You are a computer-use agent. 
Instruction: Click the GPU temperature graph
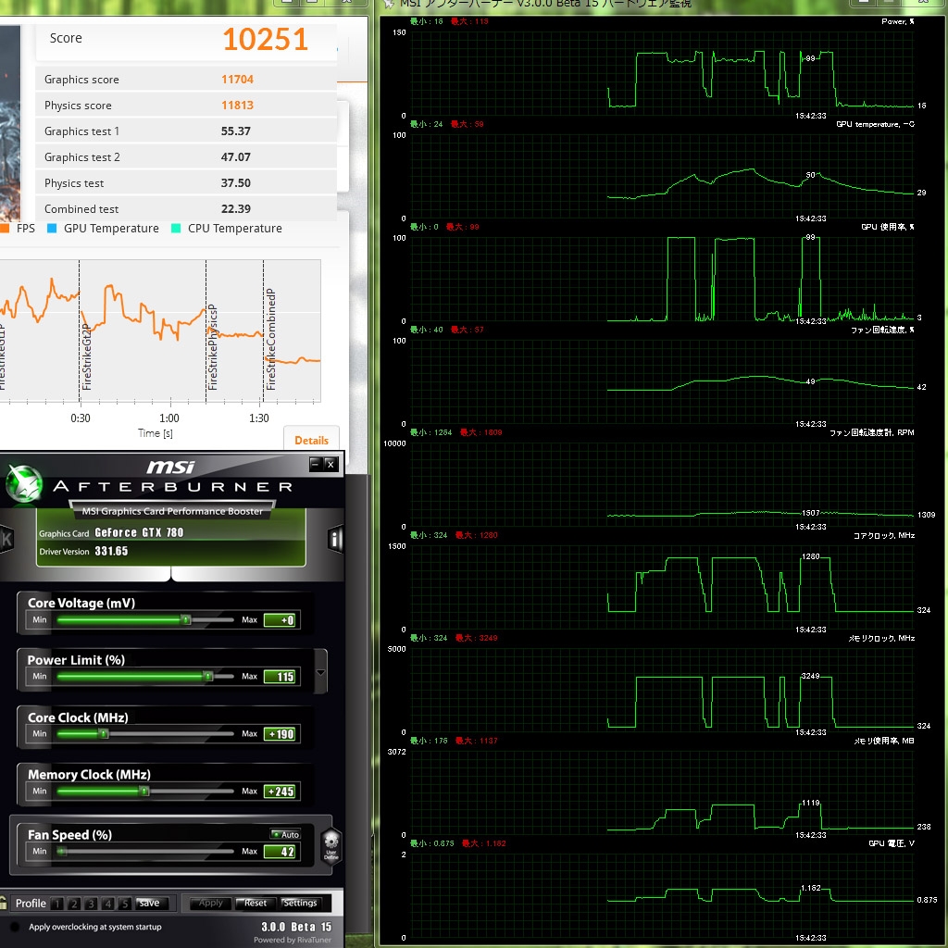pos(662,176)
